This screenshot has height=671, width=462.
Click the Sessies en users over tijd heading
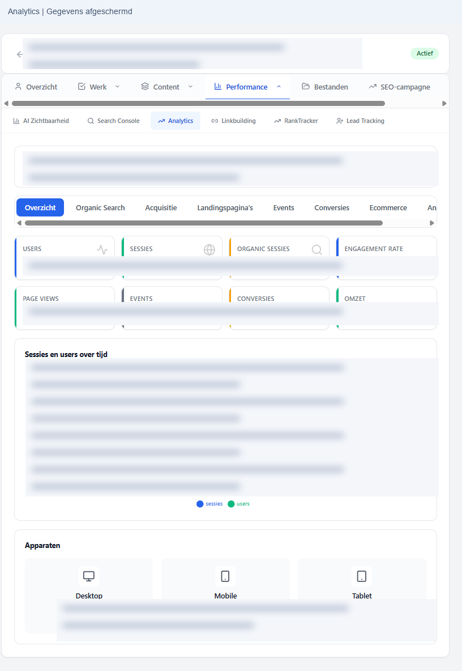[x=66, y=354]
